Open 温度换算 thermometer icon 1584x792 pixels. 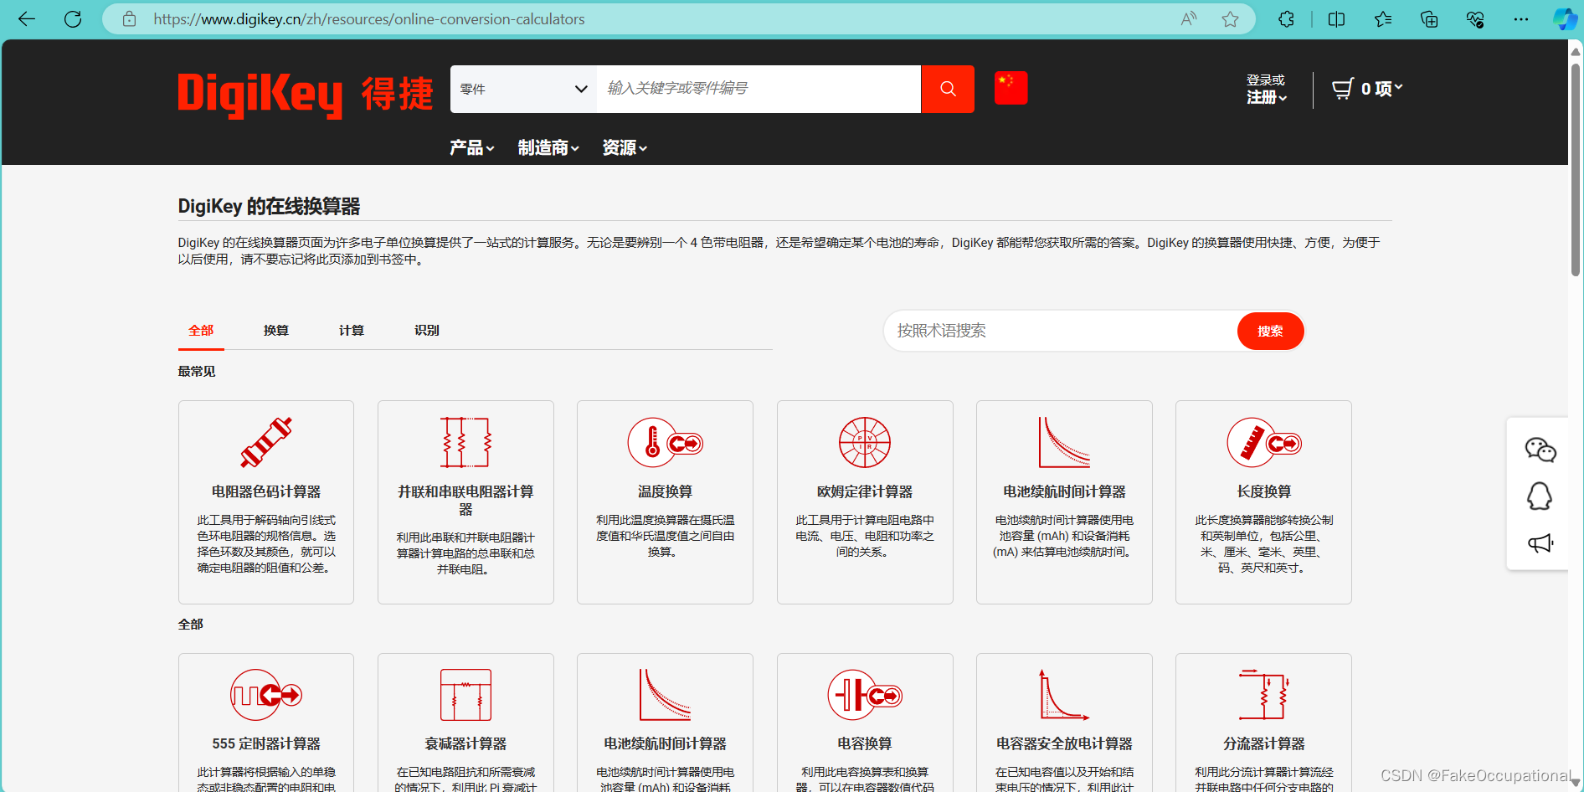pos(666,442)
